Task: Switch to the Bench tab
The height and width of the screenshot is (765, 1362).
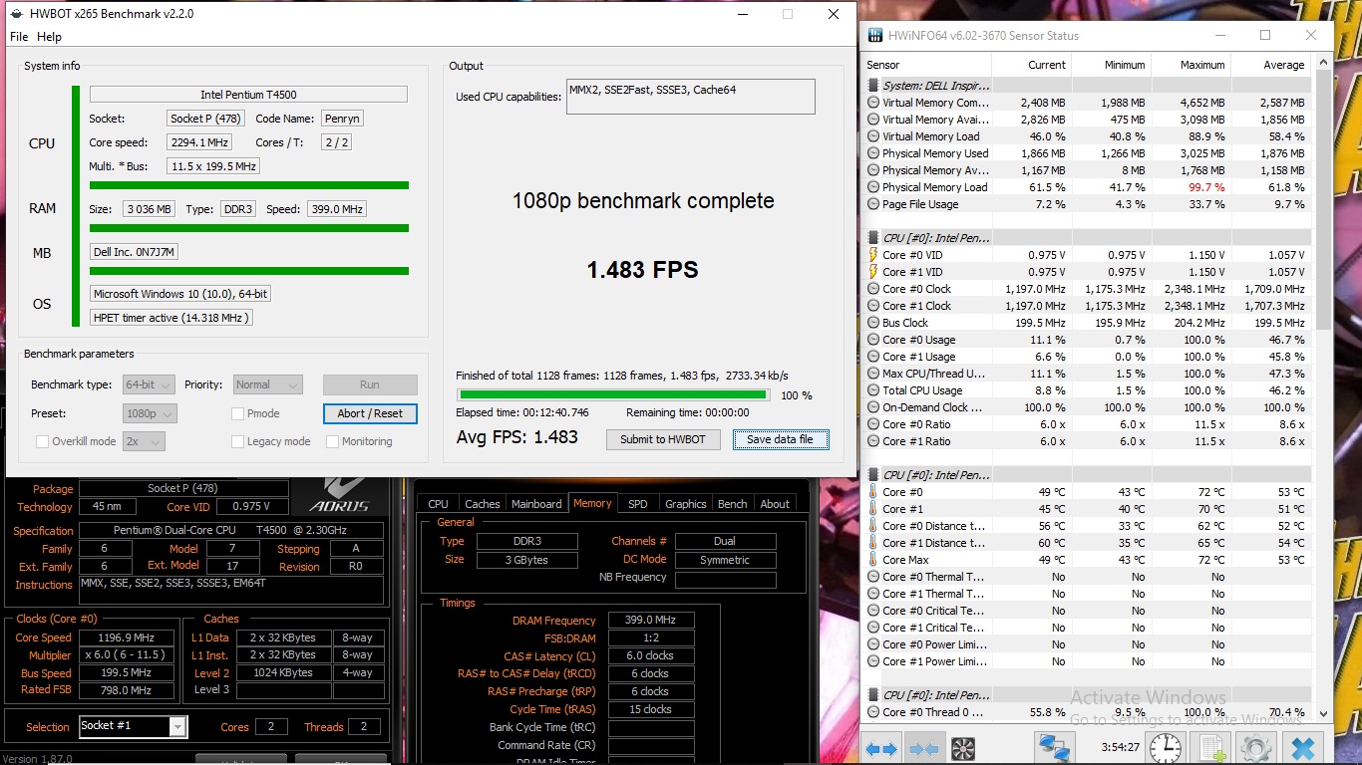Action: tap(733, 504)
